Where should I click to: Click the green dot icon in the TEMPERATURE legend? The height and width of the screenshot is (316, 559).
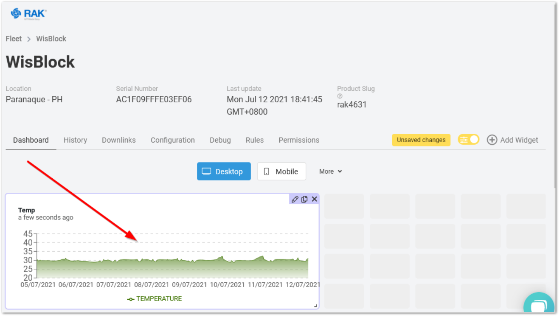131,299
